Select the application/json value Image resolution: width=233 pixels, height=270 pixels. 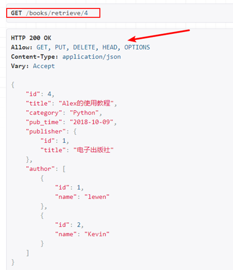point(92,57)
